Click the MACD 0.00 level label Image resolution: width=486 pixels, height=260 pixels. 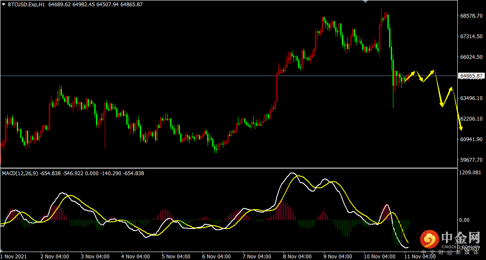pos(464,220)
